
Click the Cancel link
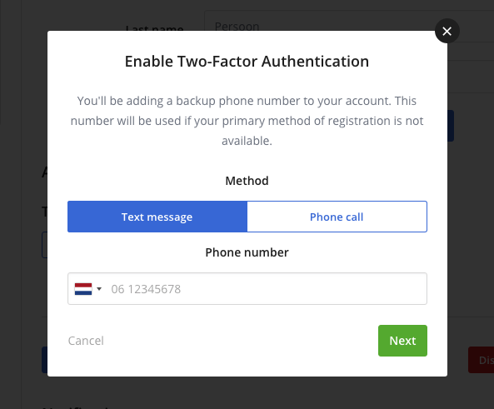[86, 341]
